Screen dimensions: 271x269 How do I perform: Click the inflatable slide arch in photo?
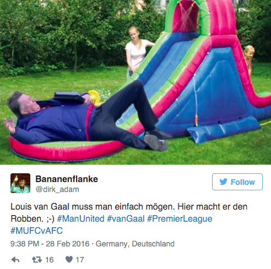(x=200, y=18)
